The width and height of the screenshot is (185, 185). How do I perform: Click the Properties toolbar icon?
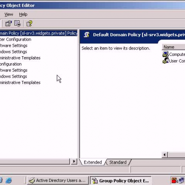coord(9,23)
